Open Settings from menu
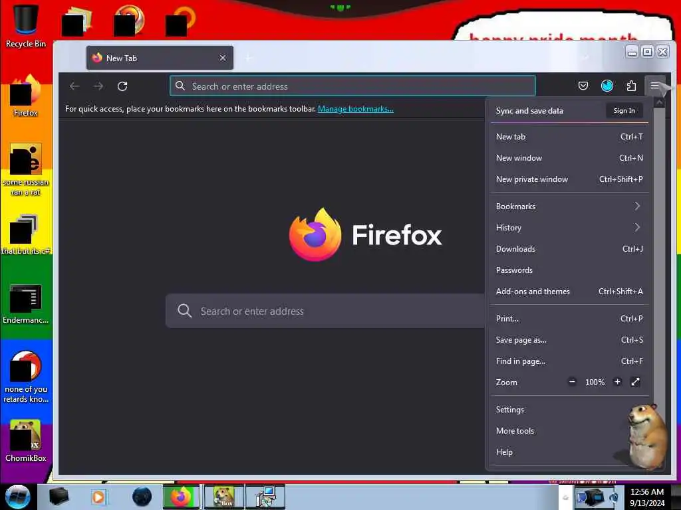 coord(569,410)
